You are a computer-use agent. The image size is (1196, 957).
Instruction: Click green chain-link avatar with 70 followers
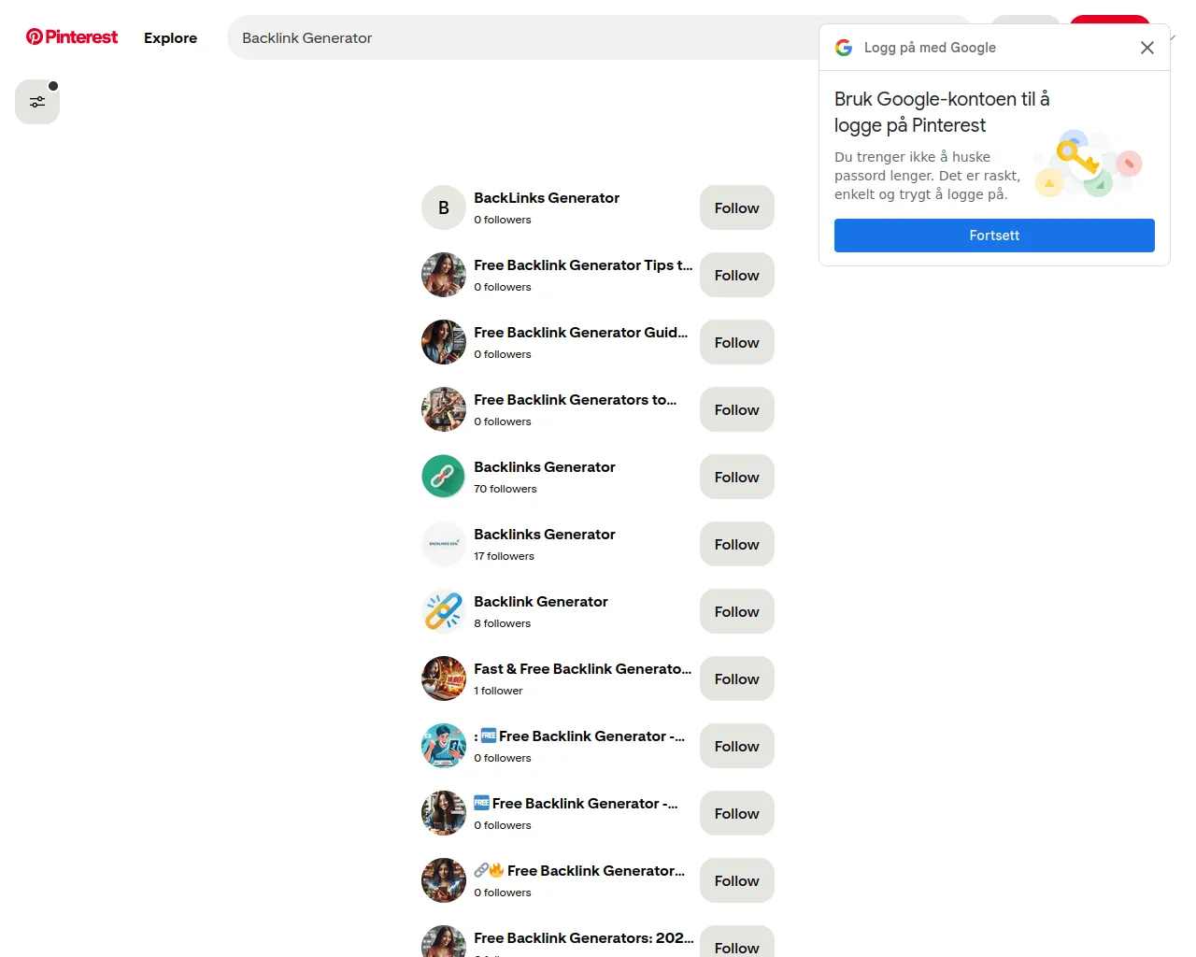coord(444,478)
